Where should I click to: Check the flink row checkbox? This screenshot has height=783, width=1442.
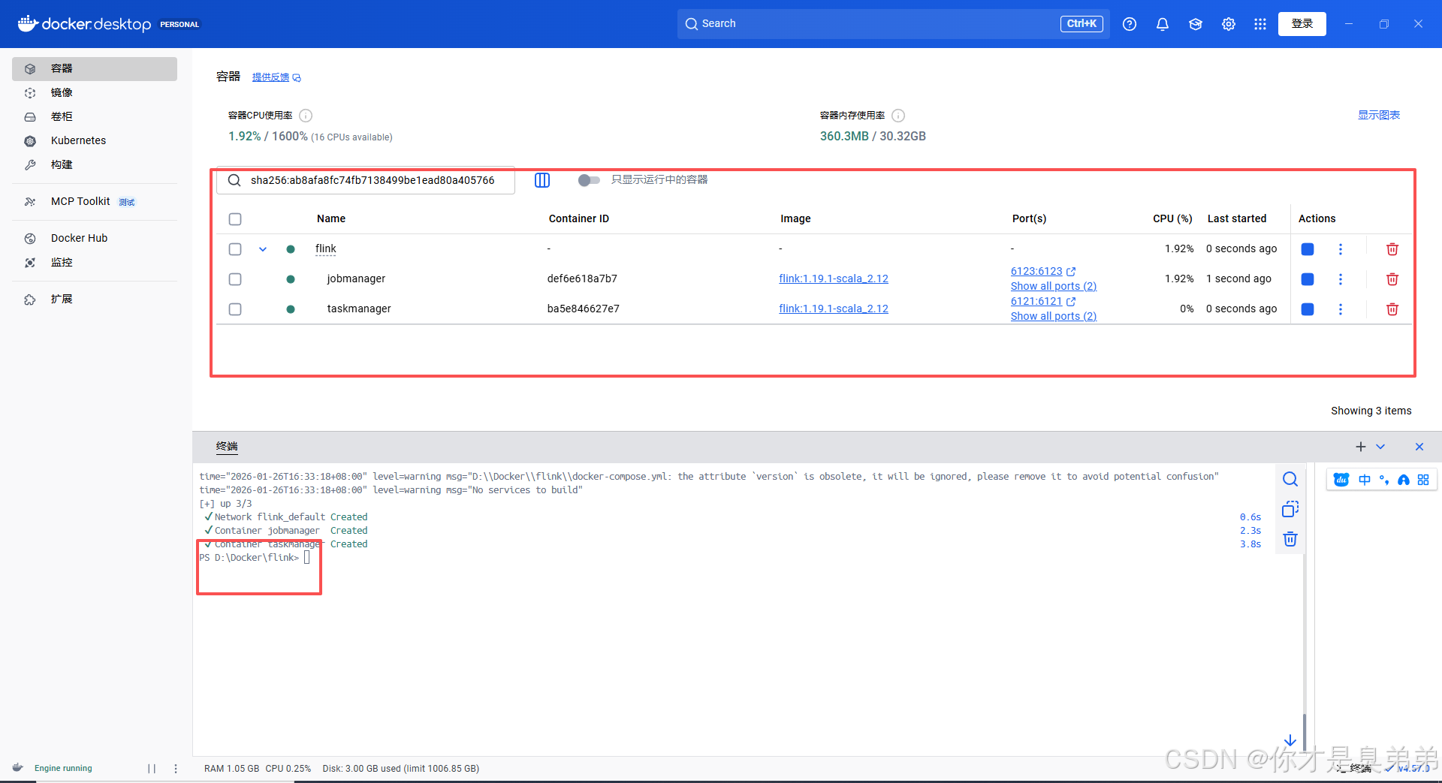pos(235,249)
